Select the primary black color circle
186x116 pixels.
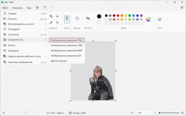[x=99, y=16]
